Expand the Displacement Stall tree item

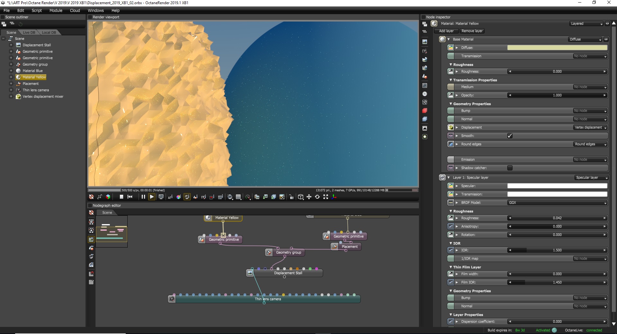[11, 45]
